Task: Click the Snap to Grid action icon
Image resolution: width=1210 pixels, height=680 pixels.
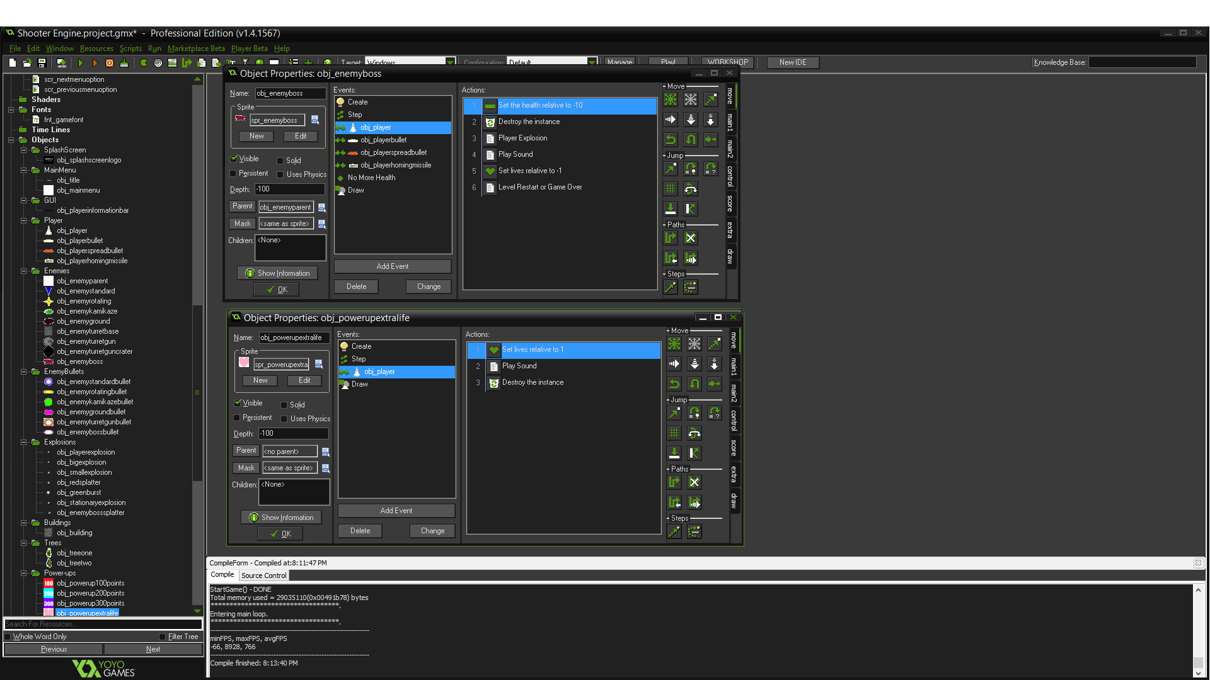Action: coord(670,188)
